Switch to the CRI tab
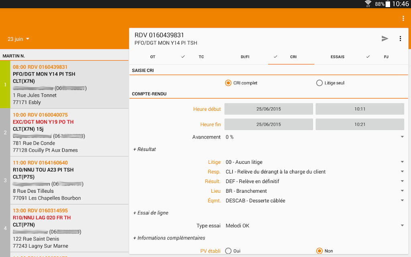411x257 pixels. pos(291,57)
